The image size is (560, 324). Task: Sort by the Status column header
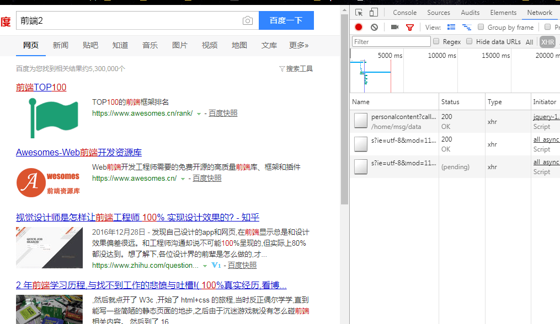pyautogui.click(x=462, y=102)
